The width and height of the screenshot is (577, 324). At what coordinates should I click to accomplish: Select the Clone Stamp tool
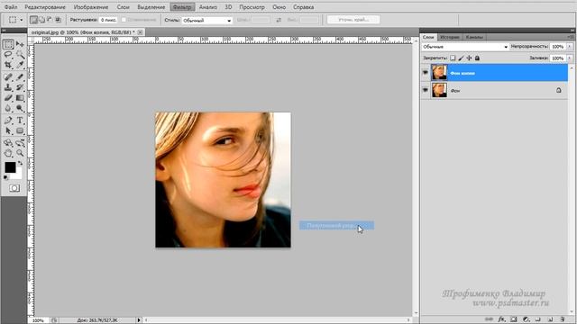pos(8,87)
